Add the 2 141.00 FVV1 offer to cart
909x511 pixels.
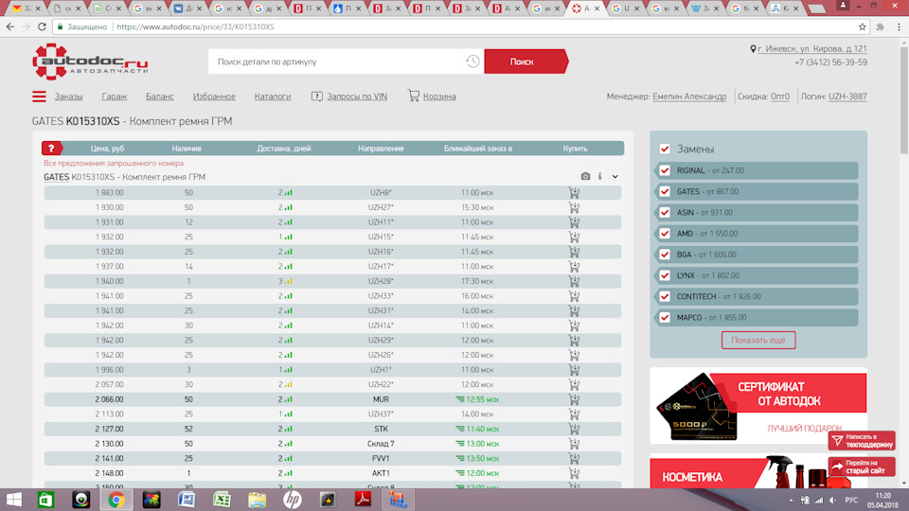point(574,458)
